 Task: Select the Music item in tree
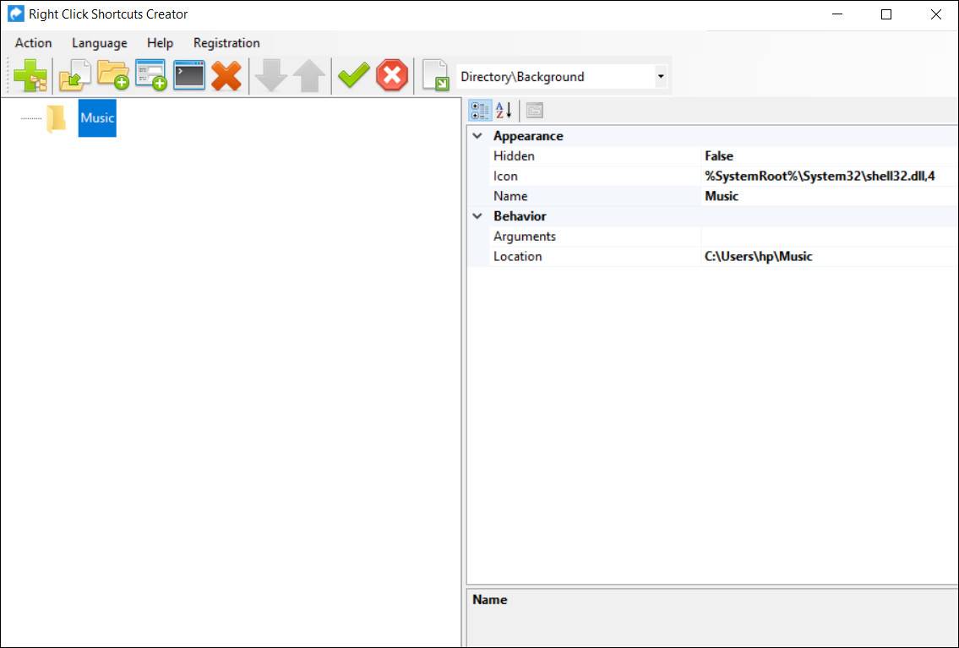[x=97, y=118]
